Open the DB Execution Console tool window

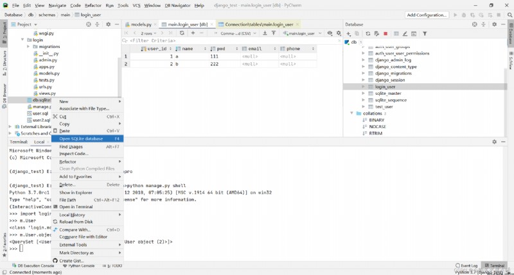pos(33,265)
